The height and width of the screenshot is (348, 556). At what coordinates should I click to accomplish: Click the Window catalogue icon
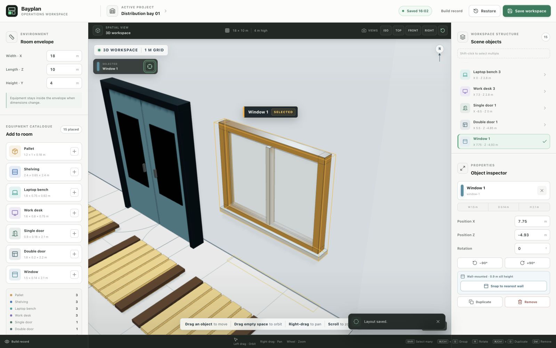pyautogui.click(x=15, y=275)
